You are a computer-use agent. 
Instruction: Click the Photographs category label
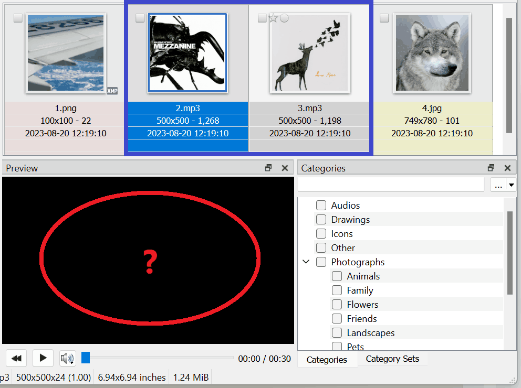[x=358, y=262]
